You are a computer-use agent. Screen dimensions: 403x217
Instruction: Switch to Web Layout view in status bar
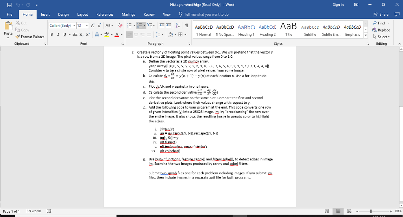(x=349, y=211)
